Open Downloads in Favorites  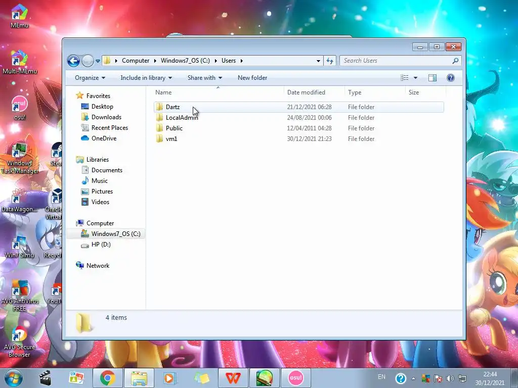point(106,117)
